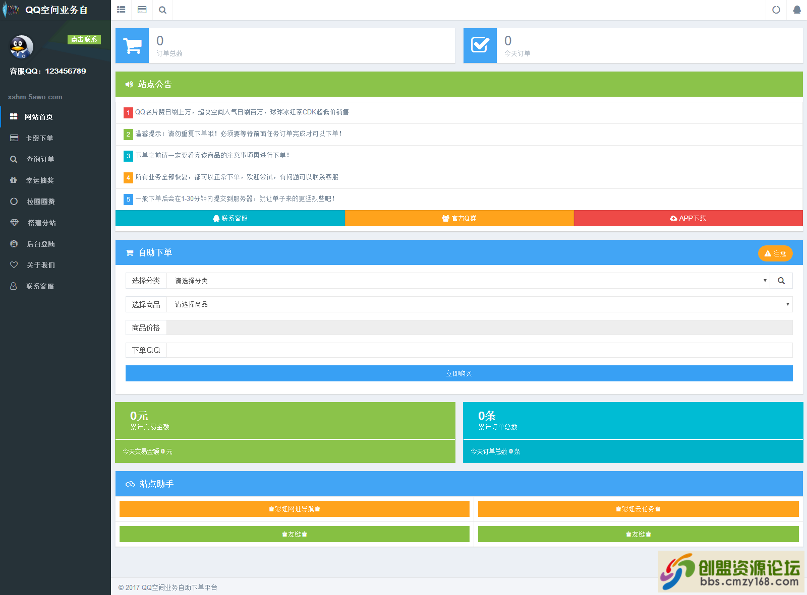Click the right green 友链 button
Viewport: 807px width, 595px height.
(x=639, y=534)
